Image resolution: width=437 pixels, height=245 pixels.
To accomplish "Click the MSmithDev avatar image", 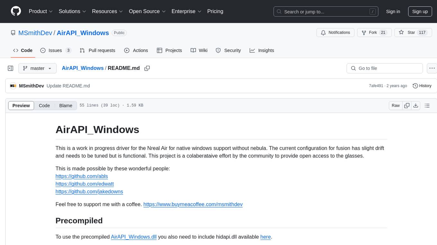I will (x=13, y=86).
